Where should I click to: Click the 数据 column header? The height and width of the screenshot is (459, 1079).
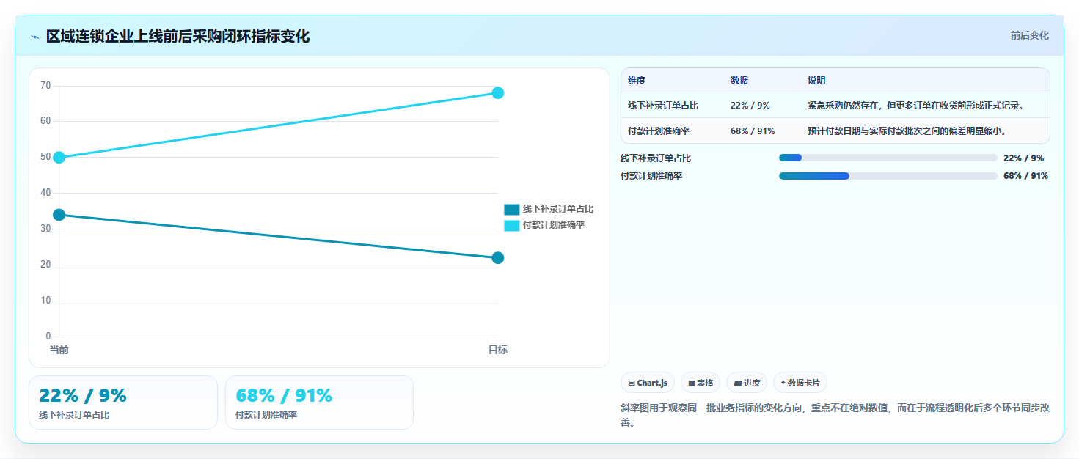click(x=739, y=81)
